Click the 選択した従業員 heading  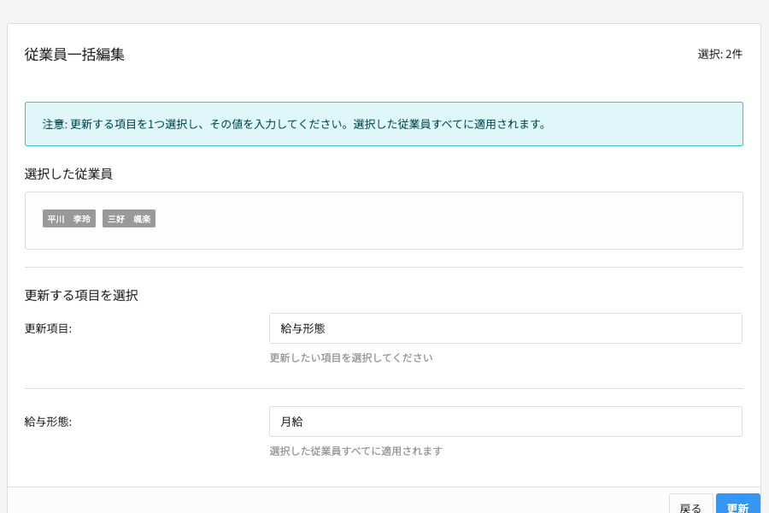[x=68, y=174]
